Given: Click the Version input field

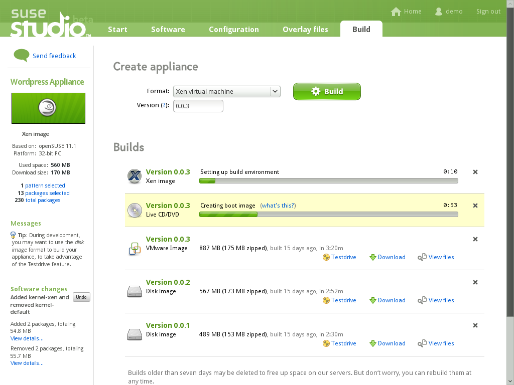Looking at the screenshot, I should pyautogui.click(x=198, y=106).
